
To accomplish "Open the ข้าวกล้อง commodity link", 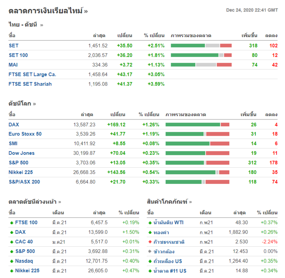I will pyautogui.click(x=164, y=252).
